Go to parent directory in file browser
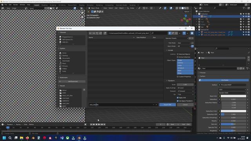Screen dimensions: 251x141 click(97, 33)
